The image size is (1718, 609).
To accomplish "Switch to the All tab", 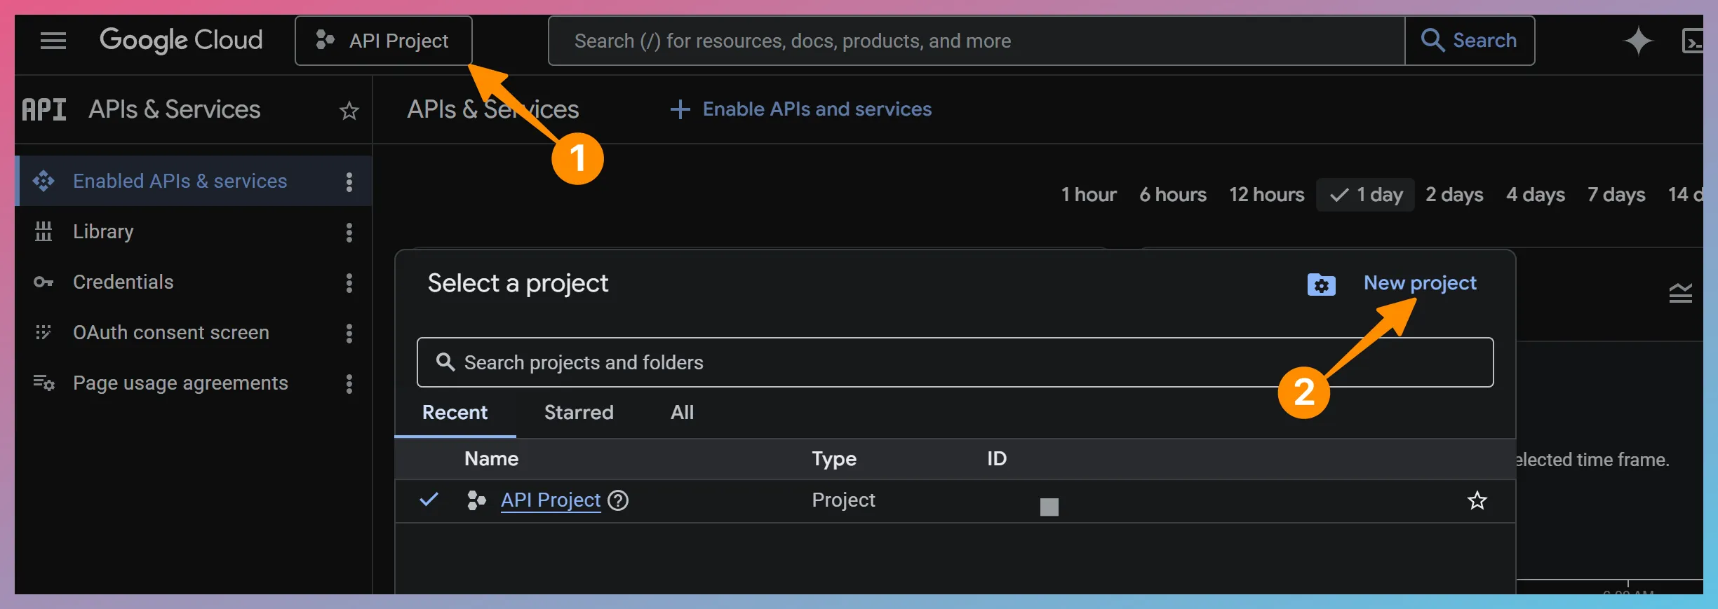I will tap(682, 412).
